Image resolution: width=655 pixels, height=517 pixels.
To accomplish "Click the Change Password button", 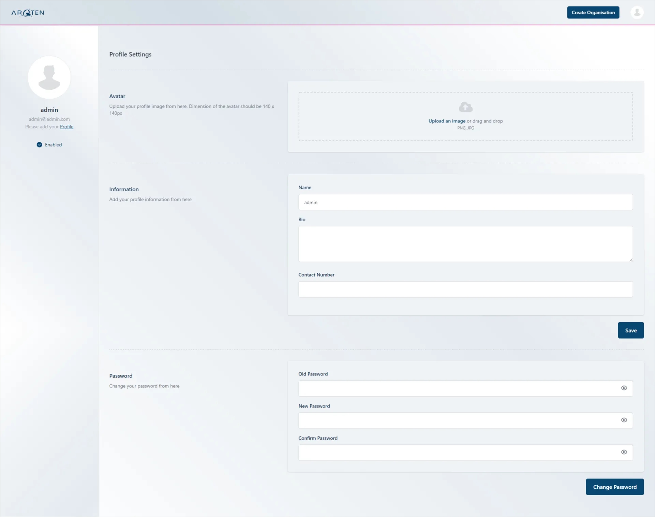I will coord(615,487).
